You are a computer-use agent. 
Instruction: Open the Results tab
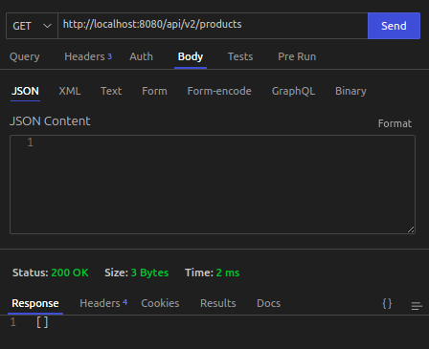click(x=218, y=303)
